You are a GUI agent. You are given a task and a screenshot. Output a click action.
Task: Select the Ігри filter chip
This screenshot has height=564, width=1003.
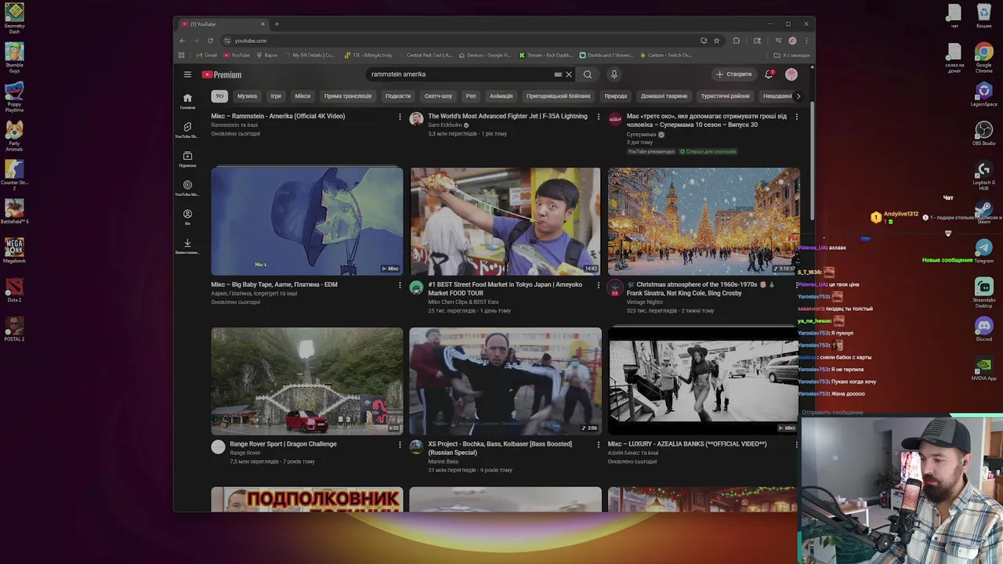coord(276,96)
